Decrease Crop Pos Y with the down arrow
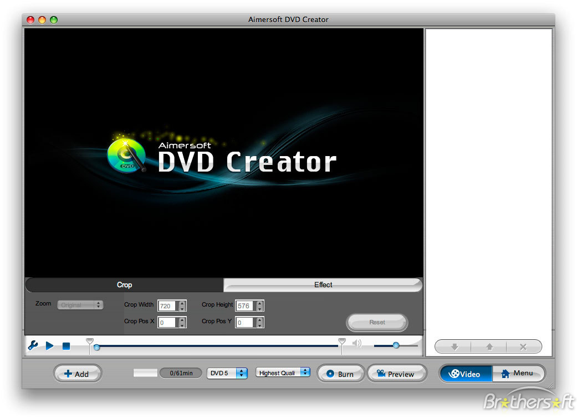This screenshot has height=419, width=577. click(260, 325)
